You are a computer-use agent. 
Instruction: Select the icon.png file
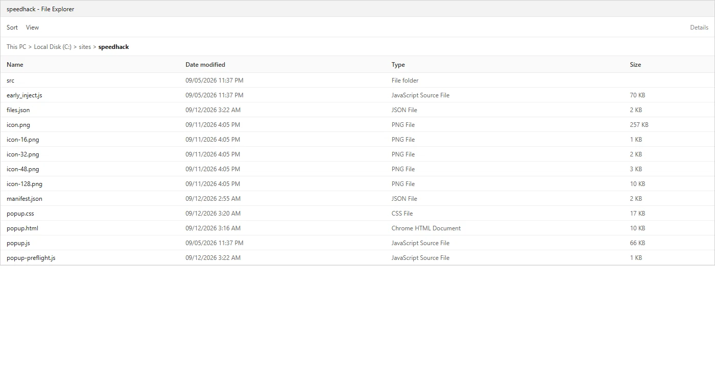pyautogui.click(x=357, y=125)
